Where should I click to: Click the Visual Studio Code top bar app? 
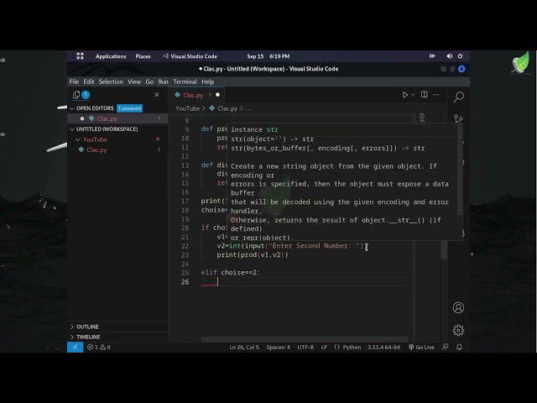pos(190,56)
